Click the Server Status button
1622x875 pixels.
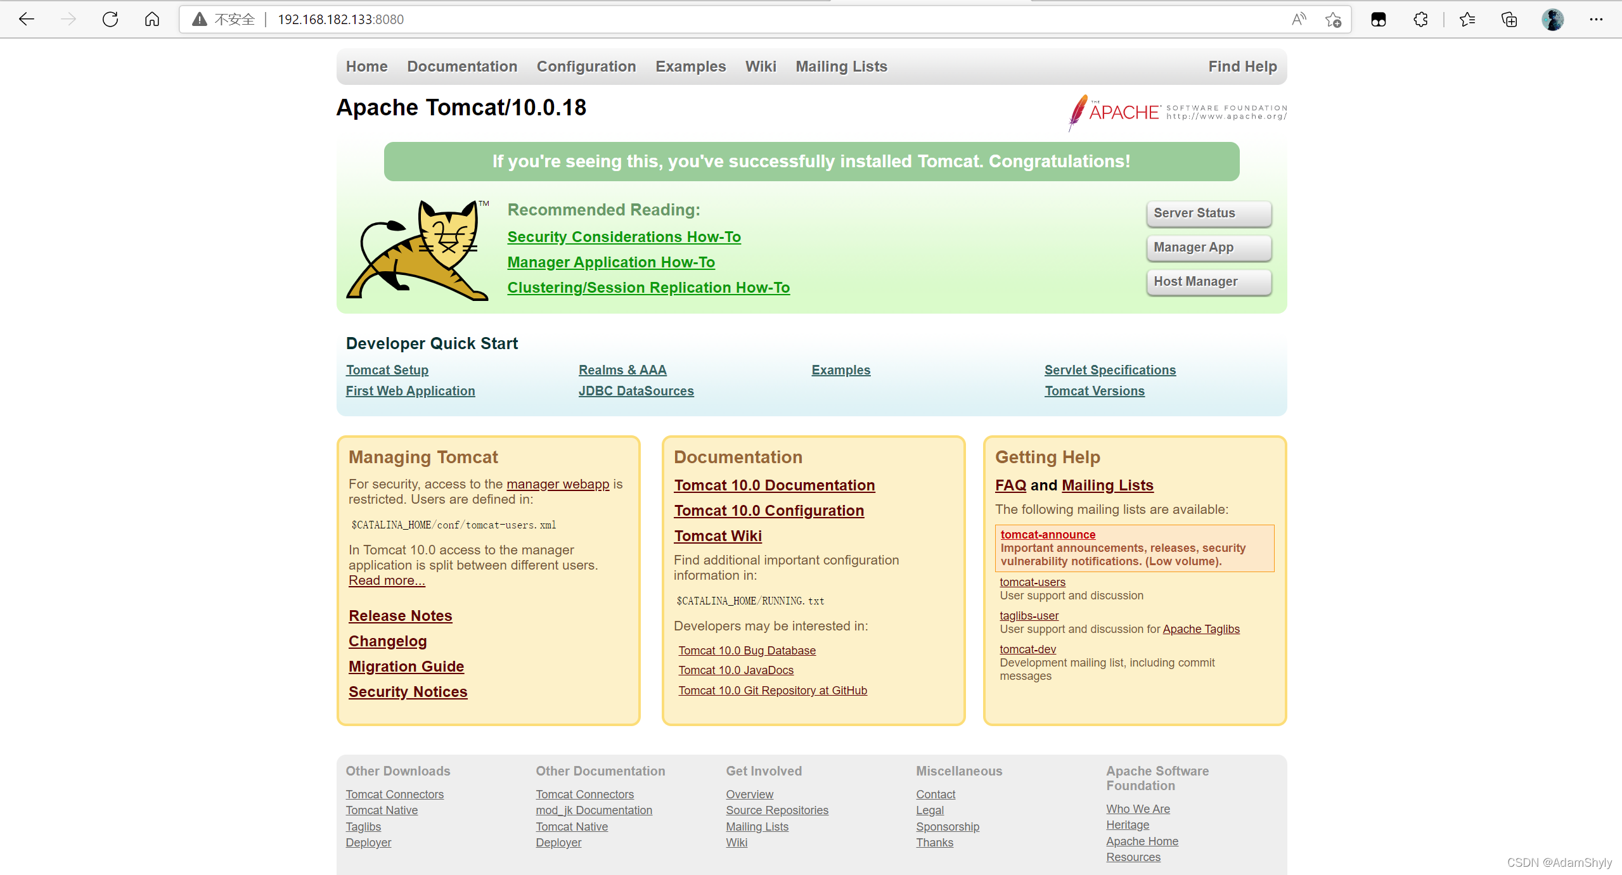tap(1208, 214)
